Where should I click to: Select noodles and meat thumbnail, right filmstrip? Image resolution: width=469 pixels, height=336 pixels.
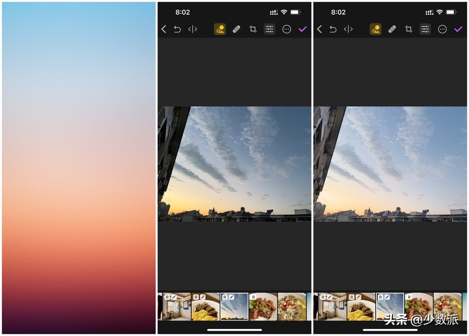(x=361, y=307)
